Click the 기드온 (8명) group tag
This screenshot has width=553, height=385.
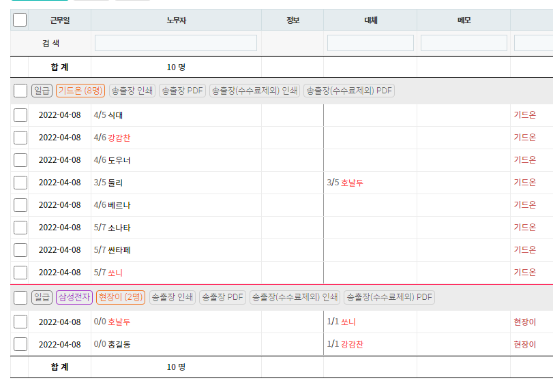(x=80, y=91)
